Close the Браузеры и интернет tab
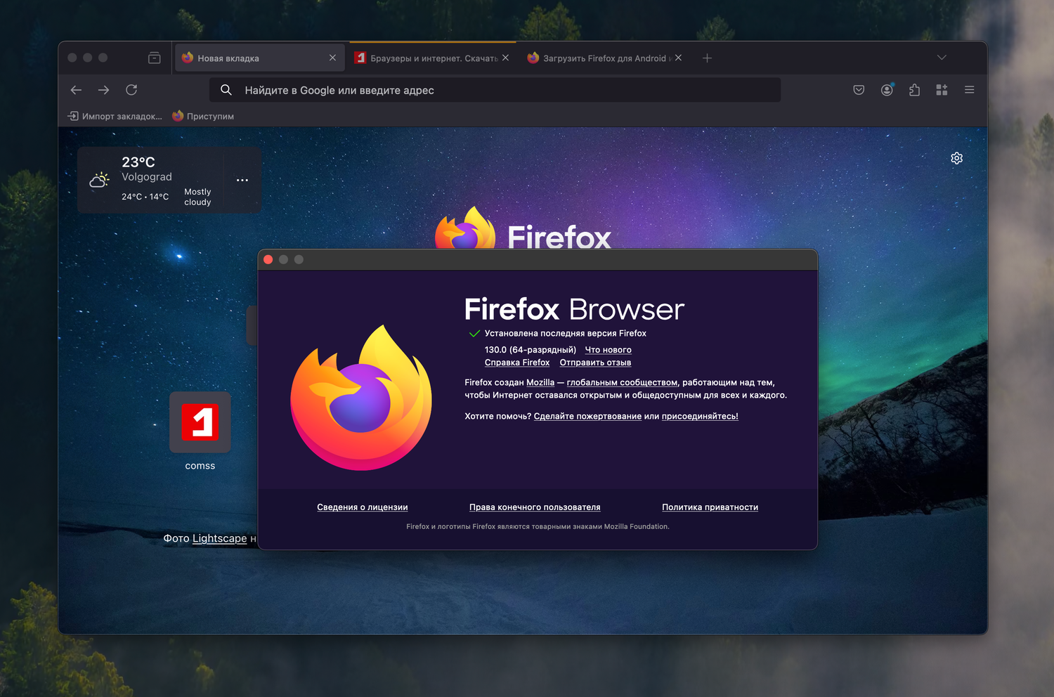This screenshot has height=697, width=1054. tap(505, 58)
